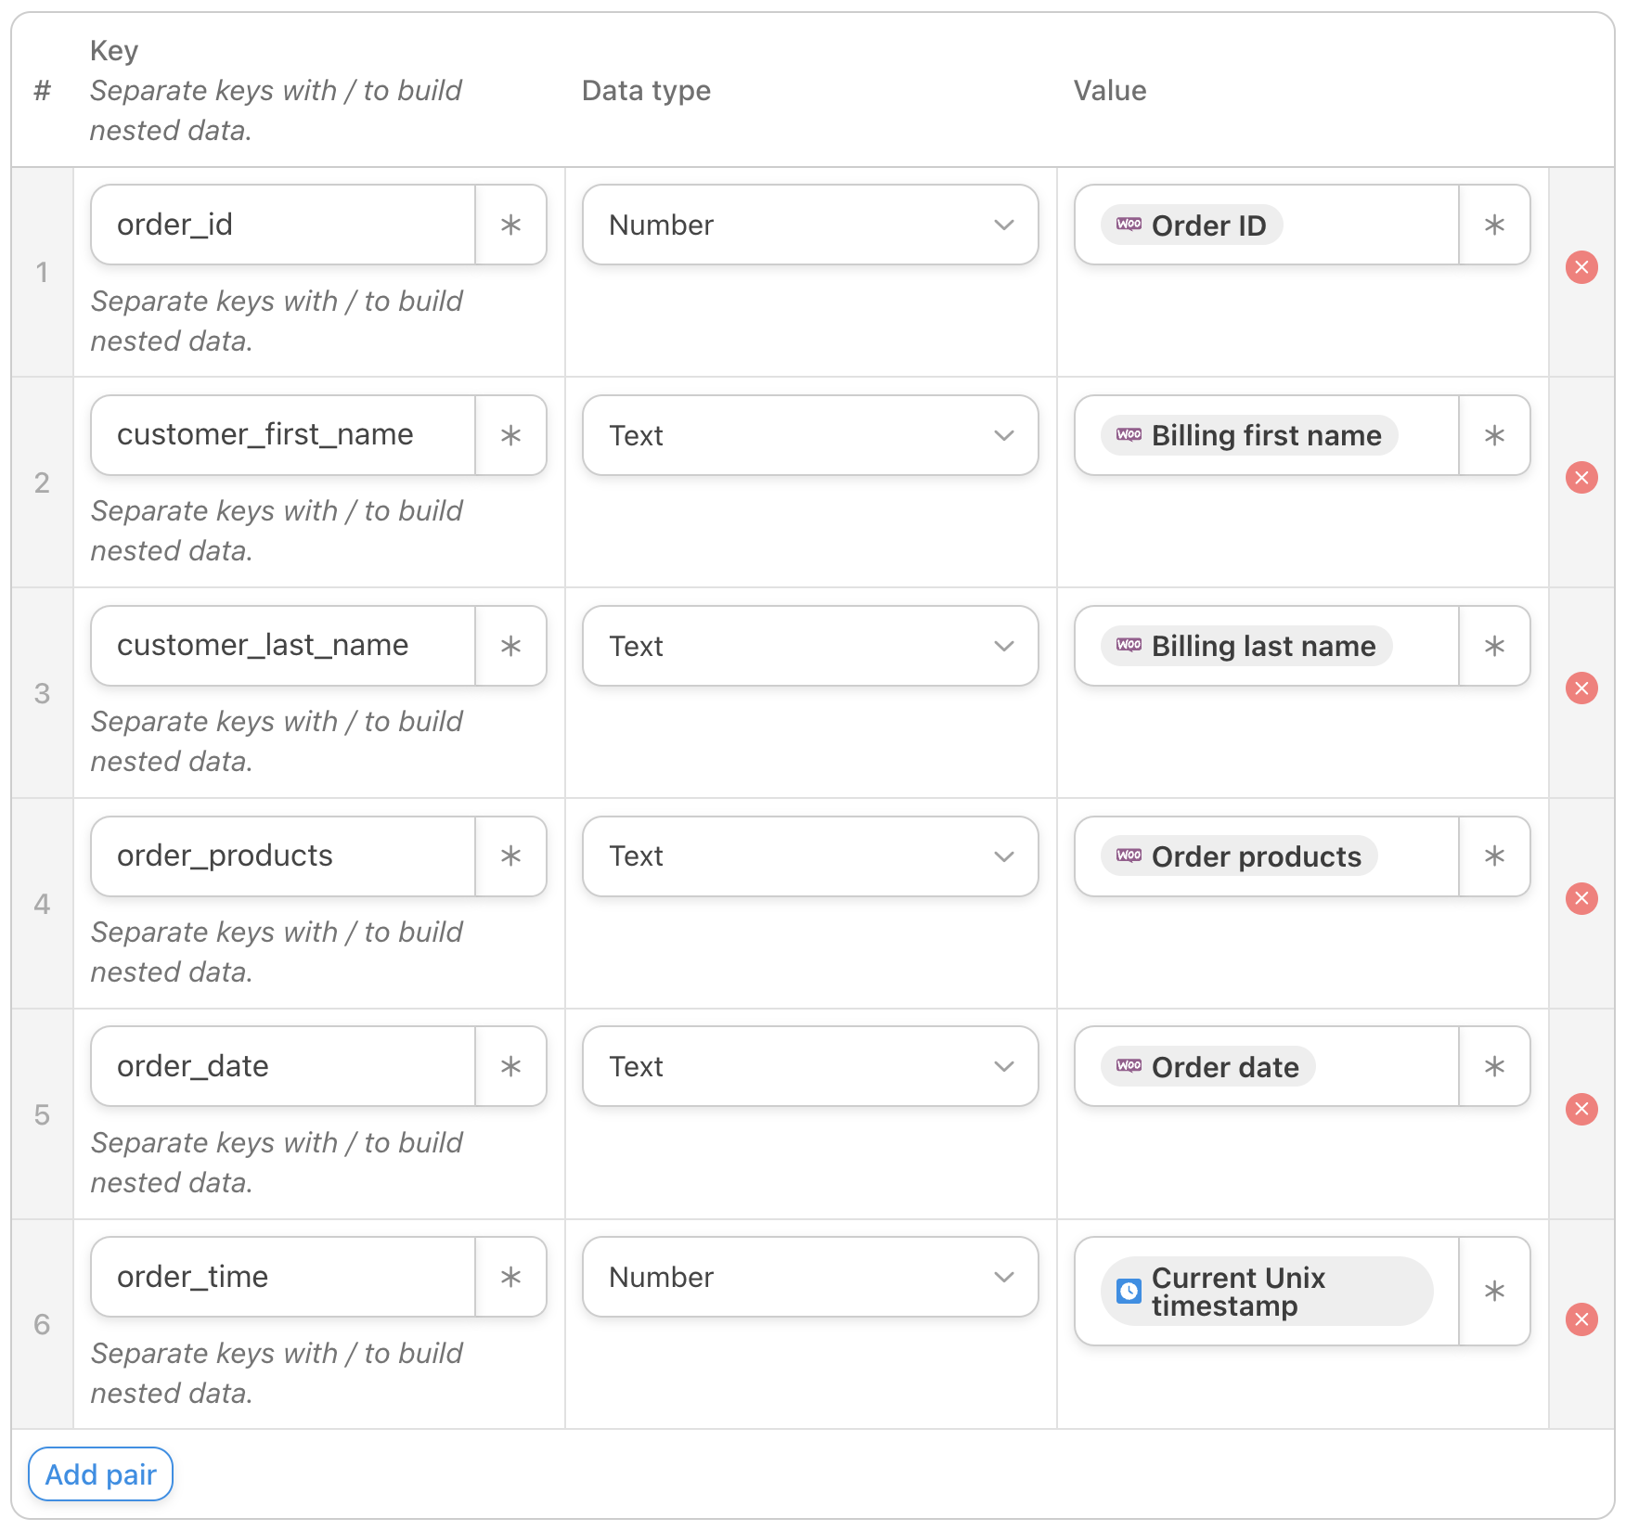Delete the order_time pair row
This screenshot has width=1626, height=1531.
[x=1581, y=1319]
